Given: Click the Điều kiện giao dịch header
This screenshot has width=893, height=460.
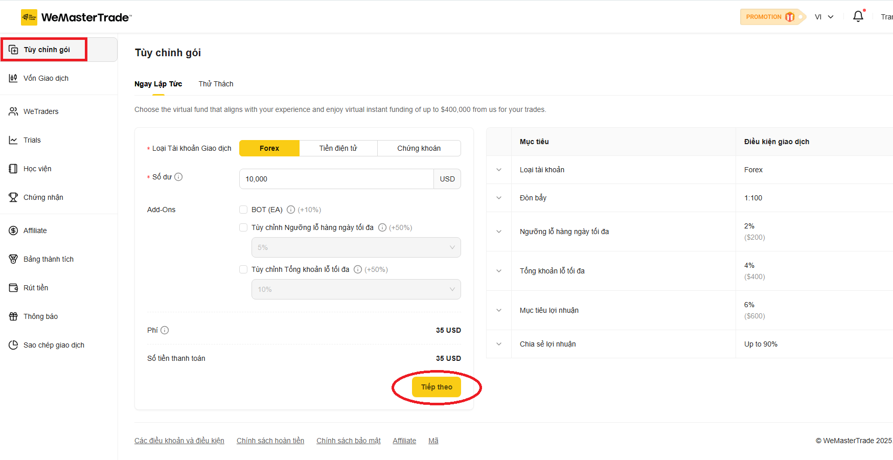Looking at the screenshot, I should (776, 142).
